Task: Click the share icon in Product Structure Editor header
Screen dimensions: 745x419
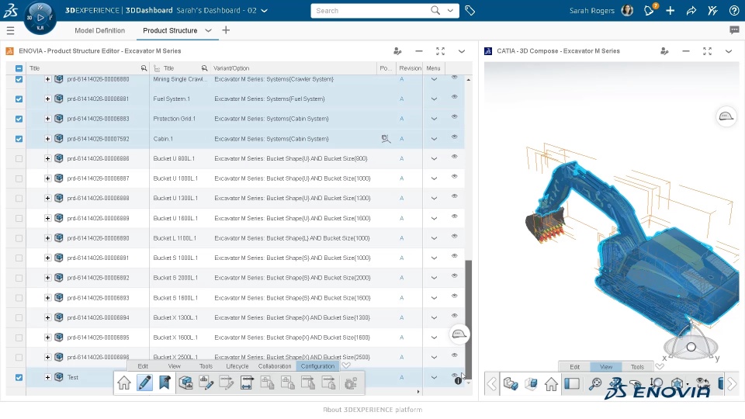Action: point(397,51)
